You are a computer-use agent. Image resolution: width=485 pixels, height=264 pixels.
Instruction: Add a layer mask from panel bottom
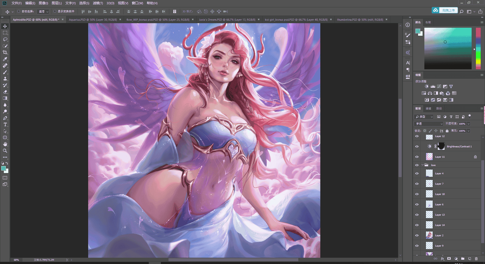[449, 259]
